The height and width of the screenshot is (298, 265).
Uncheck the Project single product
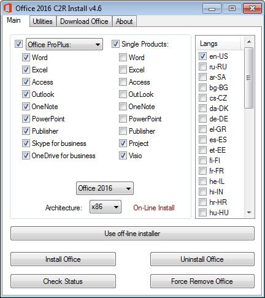(x=123, y=143)
